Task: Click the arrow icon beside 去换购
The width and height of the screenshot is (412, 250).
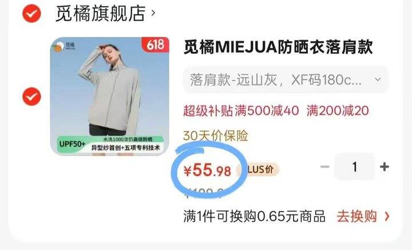Action: pyautogui.click(x=387, y=217)
